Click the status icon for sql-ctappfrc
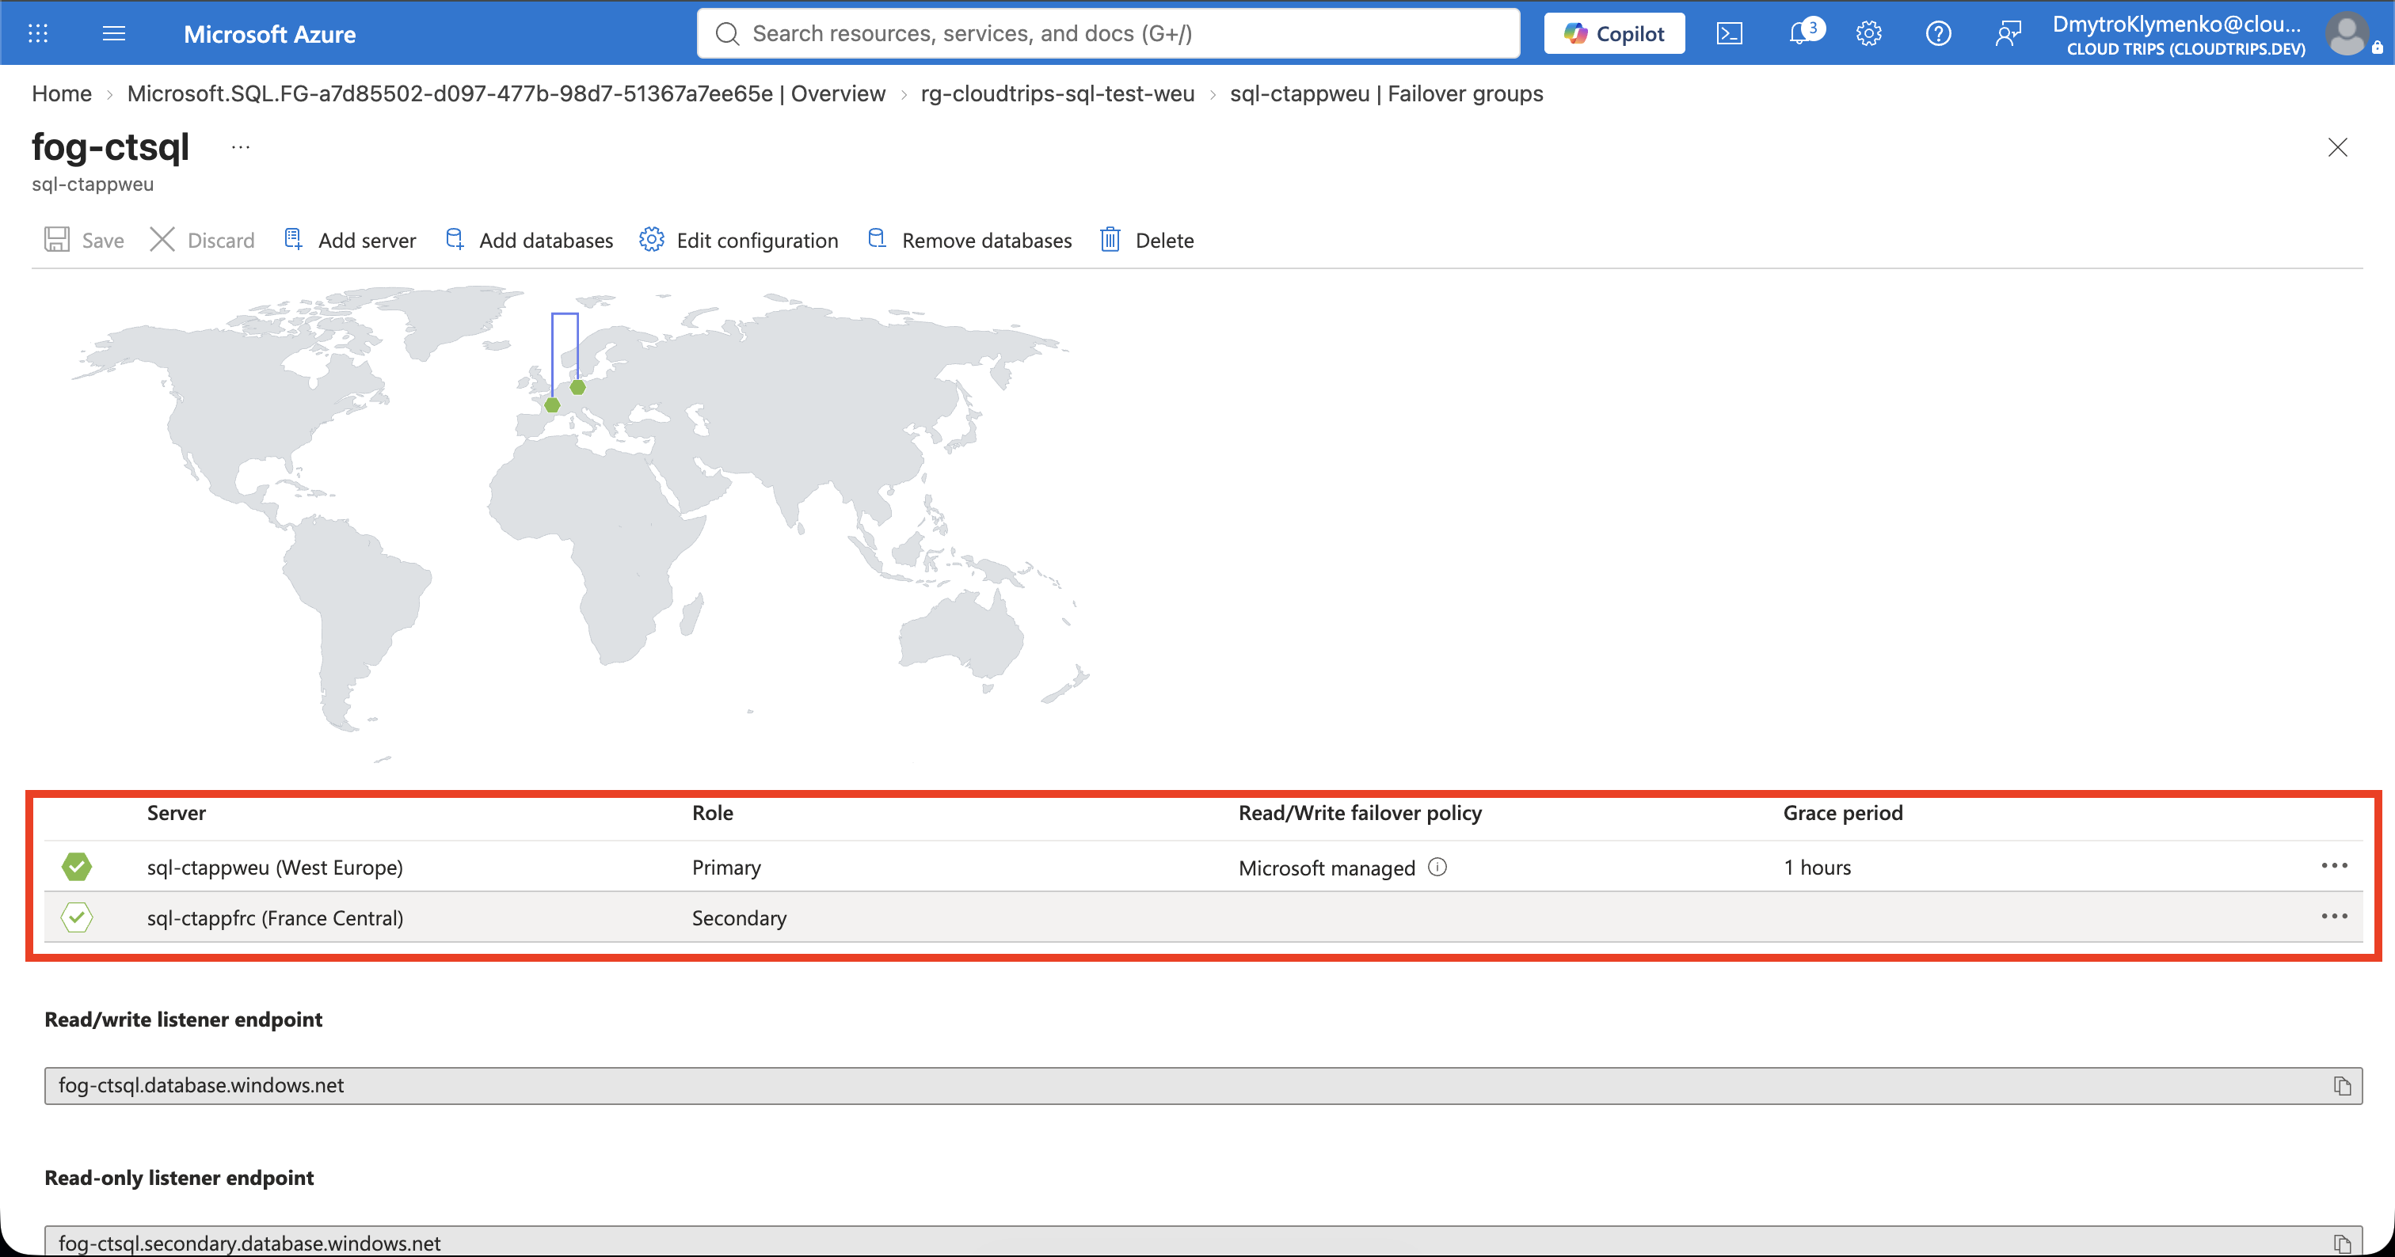The width and height of the screenshot is (2395, 1257). click(77, 918)
